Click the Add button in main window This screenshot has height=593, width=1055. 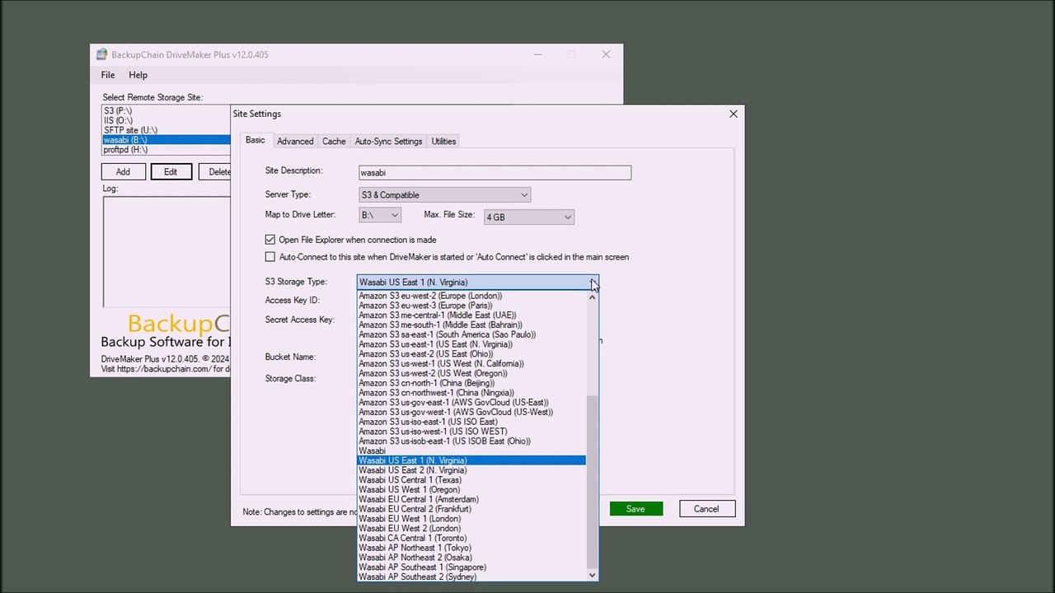(123, 171)
